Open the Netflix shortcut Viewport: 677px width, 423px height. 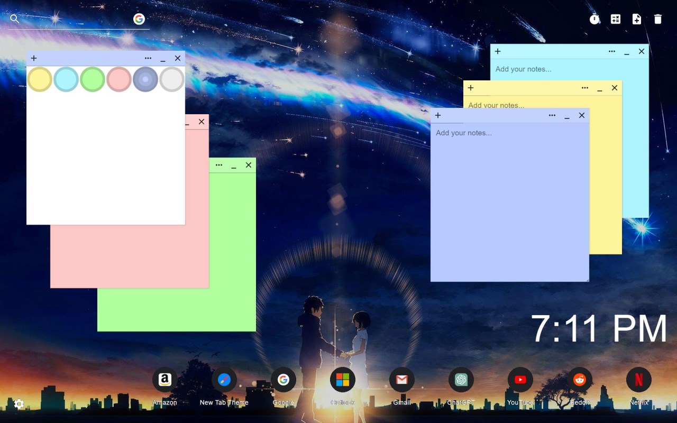[x=639, y=380]
